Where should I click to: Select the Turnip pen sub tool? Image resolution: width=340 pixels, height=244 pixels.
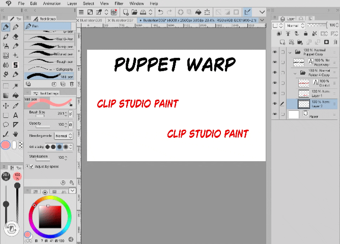tap(49, 46)
